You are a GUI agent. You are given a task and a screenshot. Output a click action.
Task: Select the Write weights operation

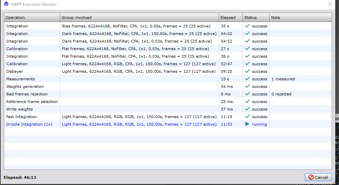coord(19,109)
